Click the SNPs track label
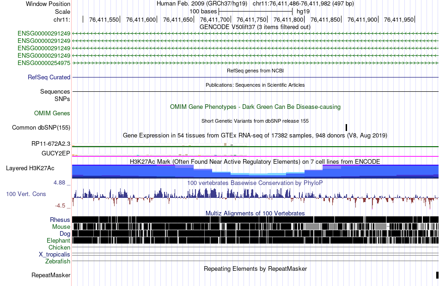The image size is (439, 286). (x=62, y=99)
